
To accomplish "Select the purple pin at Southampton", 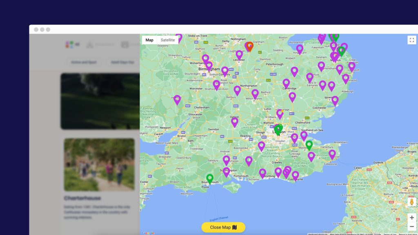I will [226, 172].
